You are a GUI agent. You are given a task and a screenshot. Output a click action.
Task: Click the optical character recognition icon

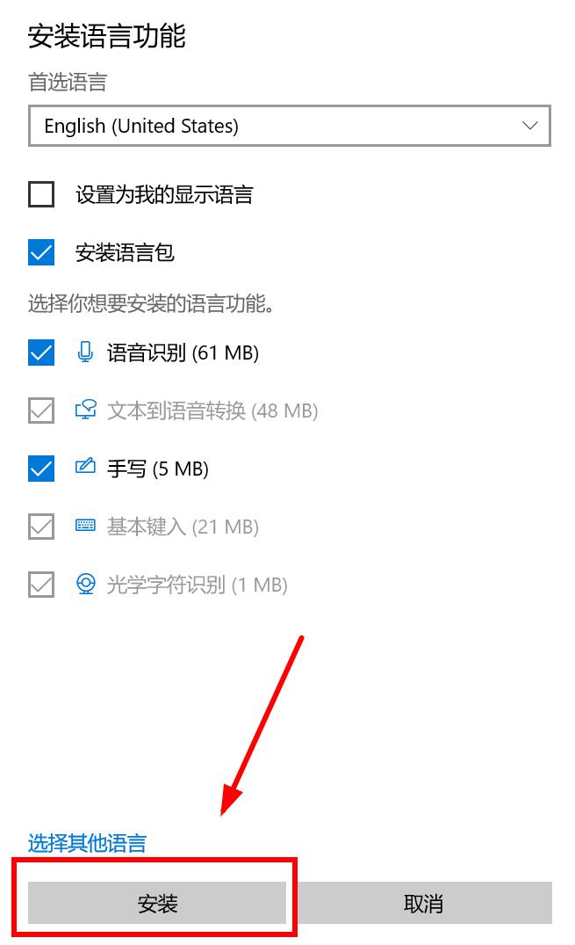click(x=85, y=584)
